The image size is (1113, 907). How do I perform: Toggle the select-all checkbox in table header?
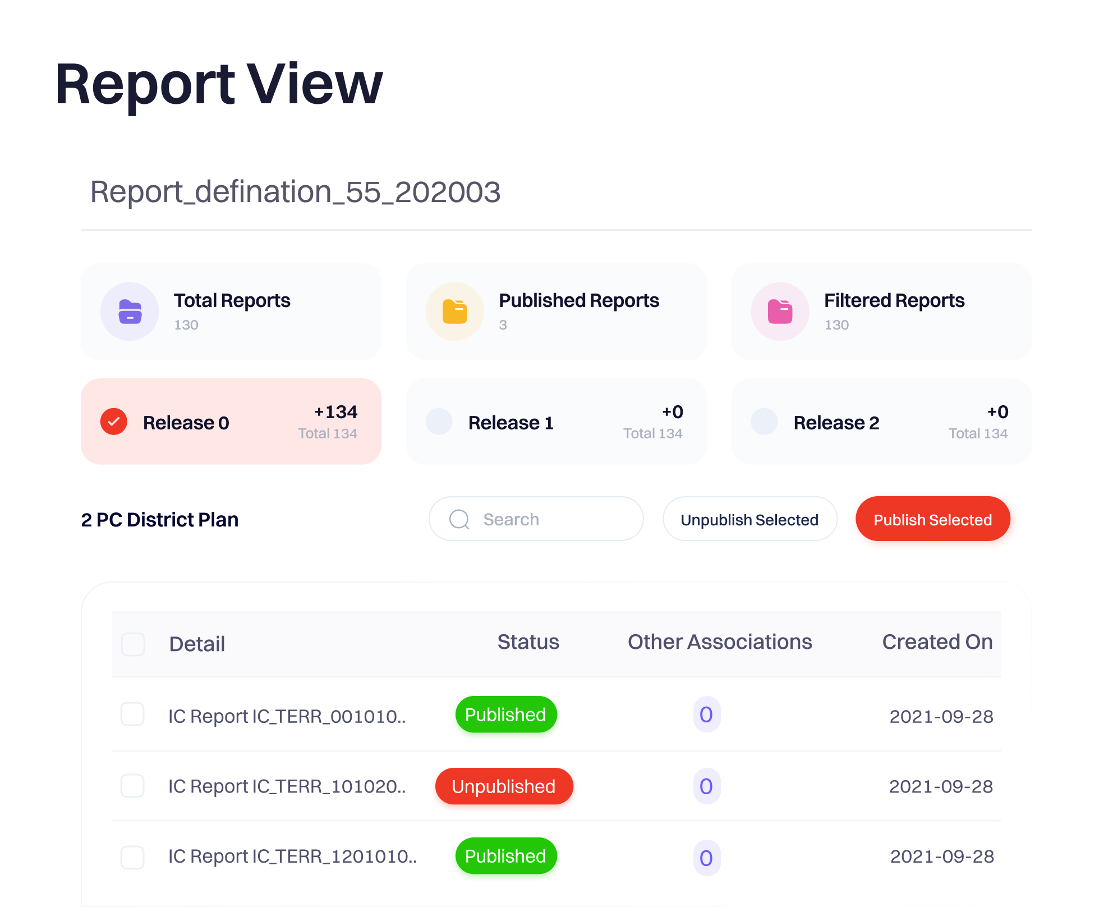pos(134,644)
